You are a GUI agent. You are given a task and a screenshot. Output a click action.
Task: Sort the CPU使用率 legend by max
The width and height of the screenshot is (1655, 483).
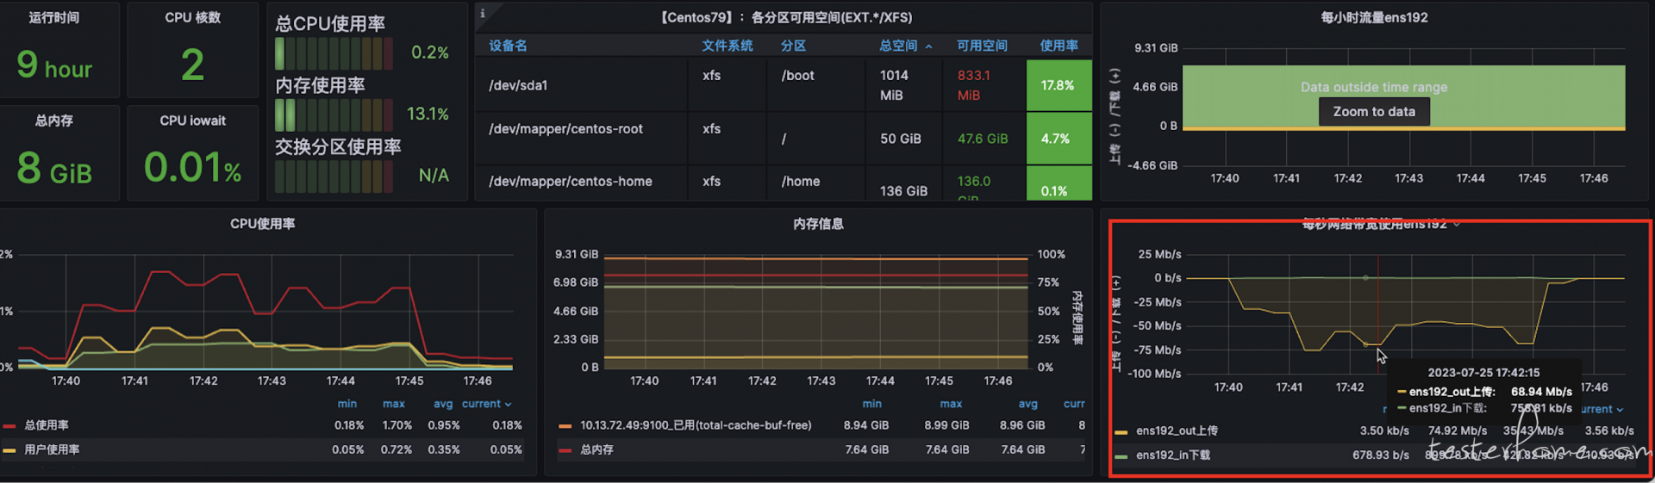point(394,404)
